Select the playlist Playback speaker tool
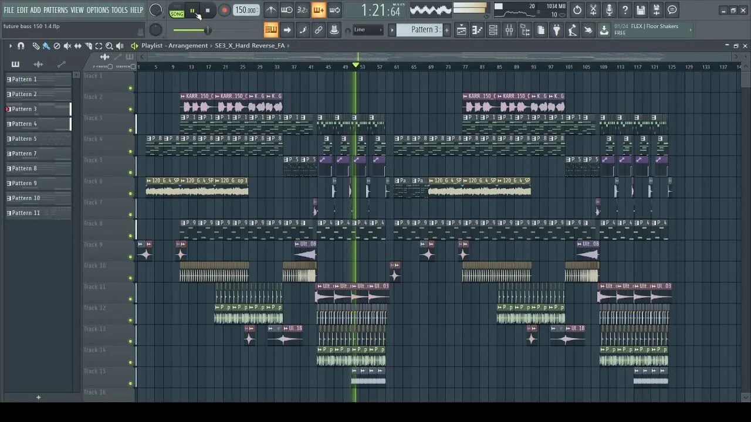This screenshot has width=751, height=422. (x=120, y=46)
